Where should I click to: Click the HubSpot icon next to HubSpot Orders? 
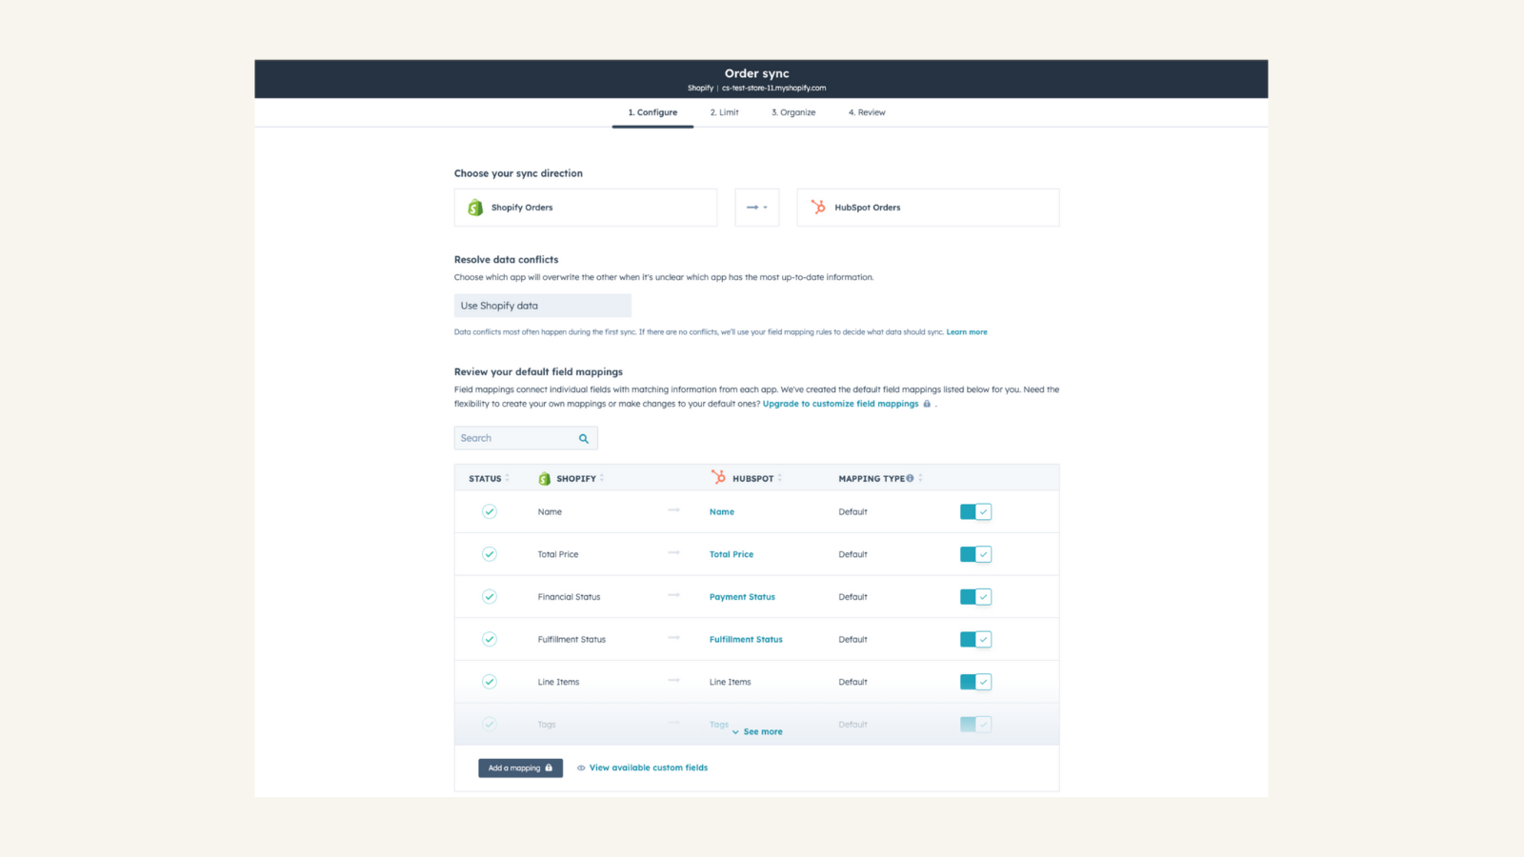817,207
